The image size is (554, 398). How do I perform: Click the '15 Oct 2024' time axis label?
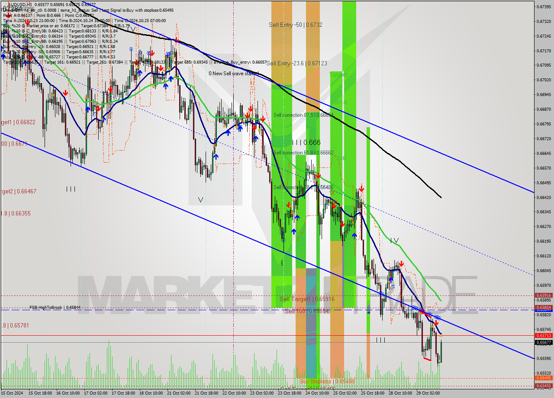pyautogui.click(x=13, y=393)
